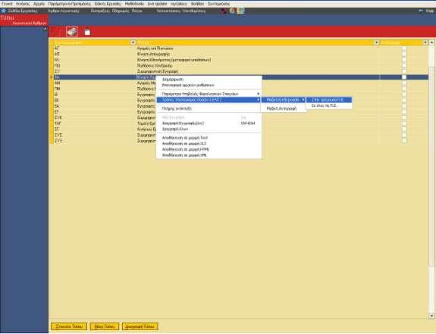Click the Νέος Τύπος button
Viewport: 436px width, 334px height.
click(105, 326)
